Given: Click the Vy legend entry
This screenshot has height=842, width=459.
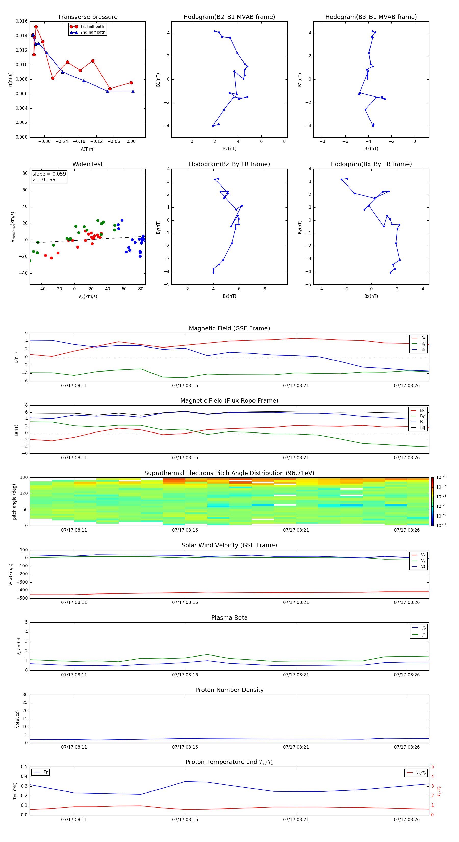Looking at the screenshot, I should (x=418, y=561).
